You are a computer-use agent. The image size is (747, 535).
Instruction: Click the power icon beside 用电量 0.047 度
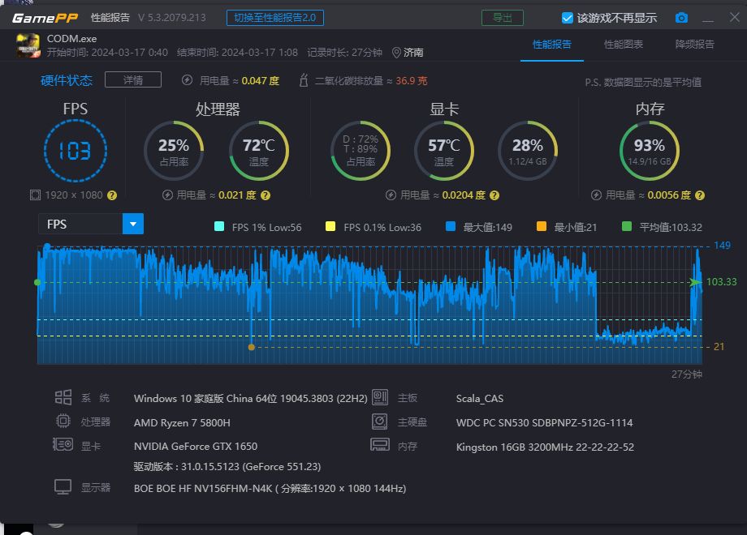click(187, 80)
